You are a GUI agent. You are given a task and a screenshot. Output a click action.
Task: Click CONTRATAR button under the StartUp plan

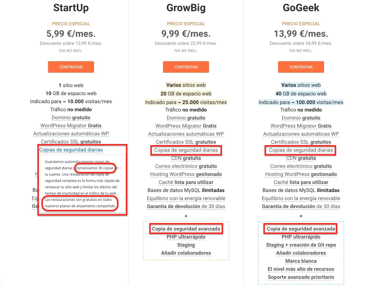[71, 67]
